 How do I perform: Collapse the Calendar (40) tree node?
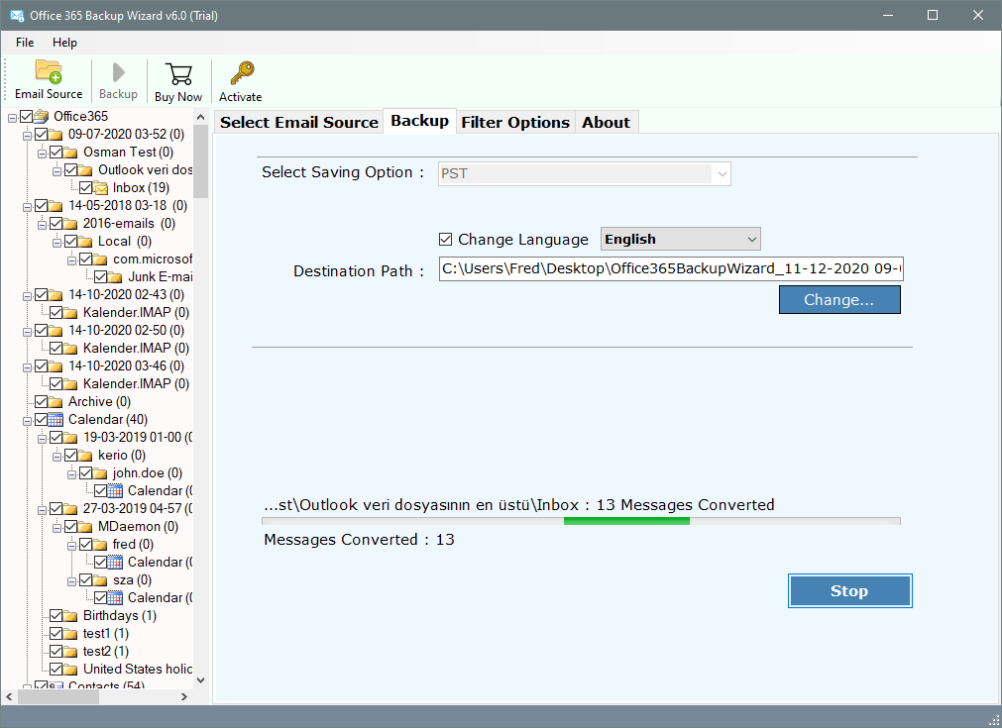[x=27, y=421]
